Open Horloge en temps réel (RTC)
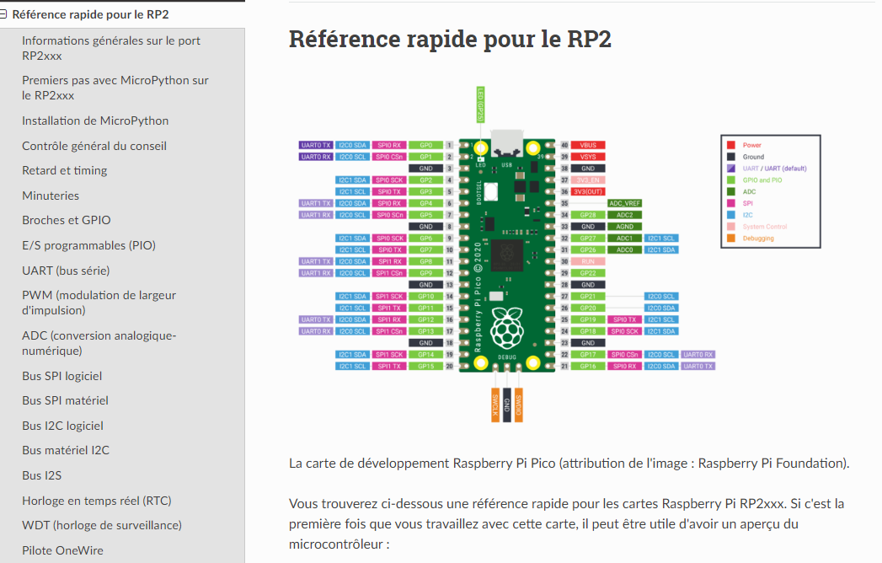Screen dimensions: 882x563 97,501
